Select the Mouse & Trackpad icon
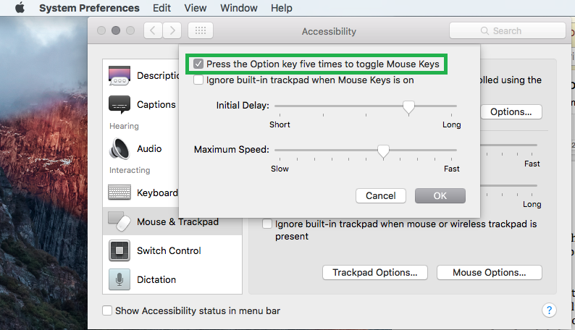Screen dimensions: 575x330 click(119, 221)
